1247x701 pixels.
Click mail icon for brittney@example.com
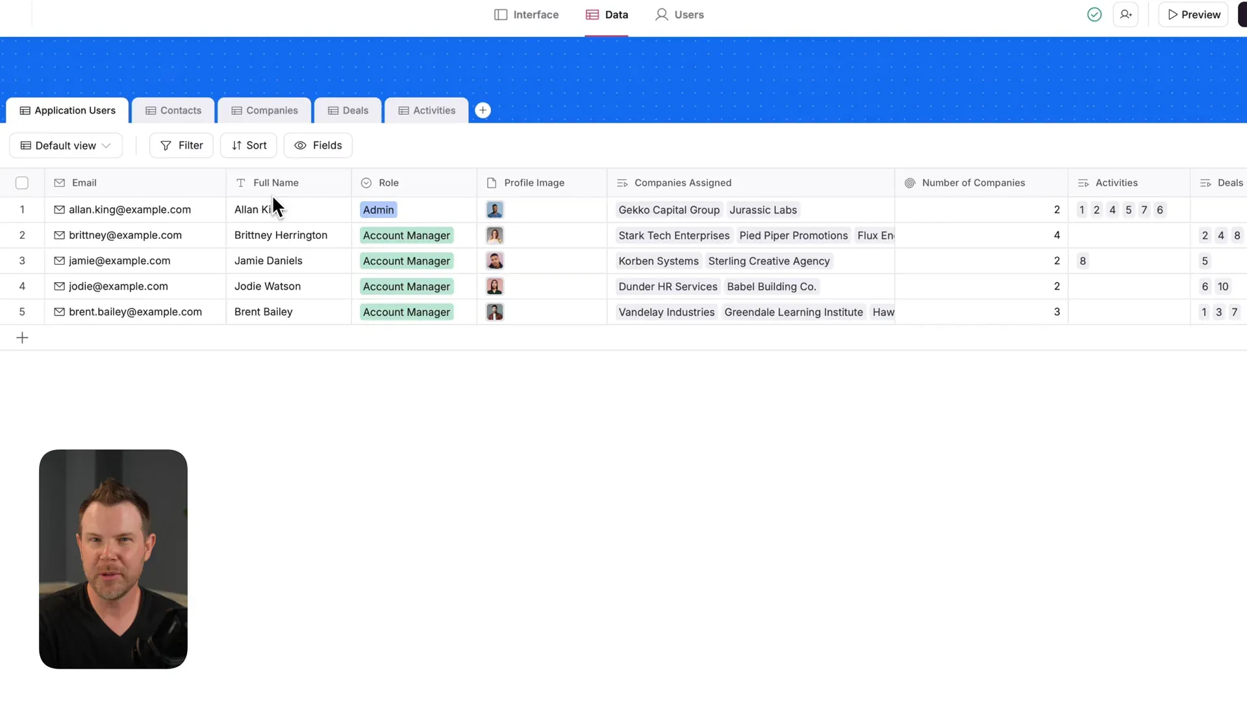point(59,235)
